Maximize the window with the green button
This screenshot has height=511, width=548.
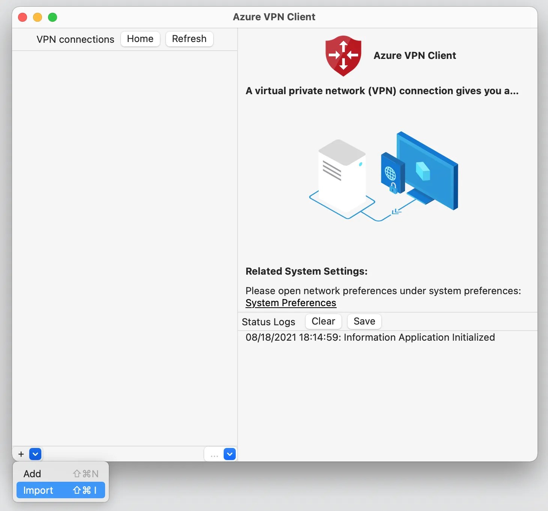(53, 17)
